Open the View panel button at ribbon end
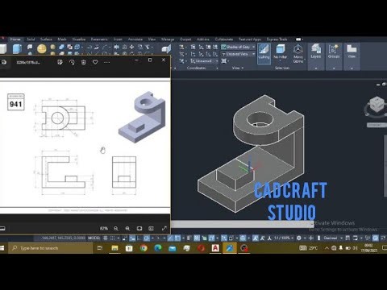387x290 pixels. pos(352,52)
